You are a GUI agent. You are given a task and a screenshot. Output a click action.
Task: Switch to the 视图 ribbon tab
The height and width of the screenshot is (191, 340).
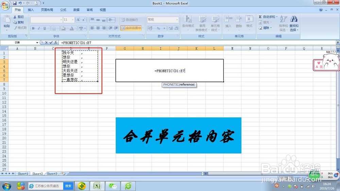coord(103,10)
